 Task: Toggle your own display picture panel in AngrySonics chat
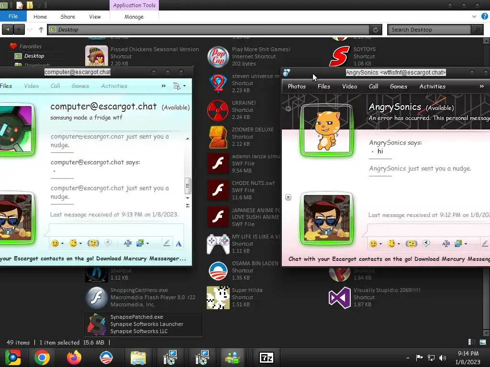pos(288,197)
